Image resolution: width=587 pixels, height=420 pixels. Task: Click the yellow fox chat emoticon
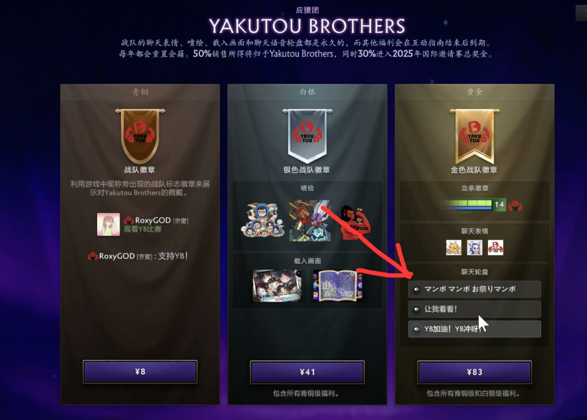click(x=454, y=248)
